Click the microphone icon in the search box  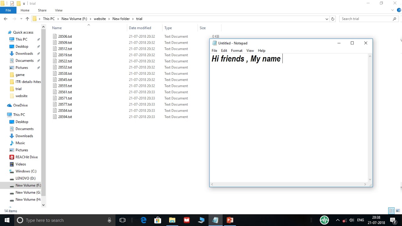tap(109, 220)
